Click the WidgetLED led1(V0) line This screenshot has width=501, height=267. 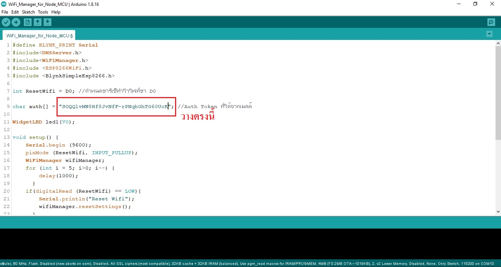tap(44, 122)
